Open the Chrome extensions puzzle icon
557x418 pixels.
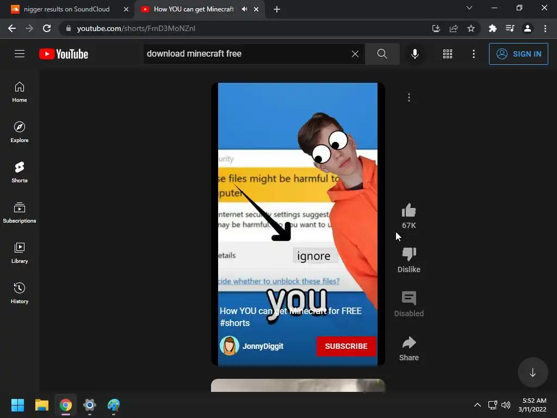pos(492,28)
